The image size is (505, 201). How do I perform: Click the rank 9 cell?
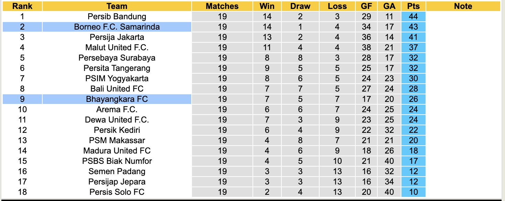click(x=22, y=99)
